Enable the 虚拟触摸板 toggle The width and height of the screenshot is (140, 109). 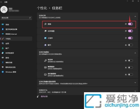point(130,74)
